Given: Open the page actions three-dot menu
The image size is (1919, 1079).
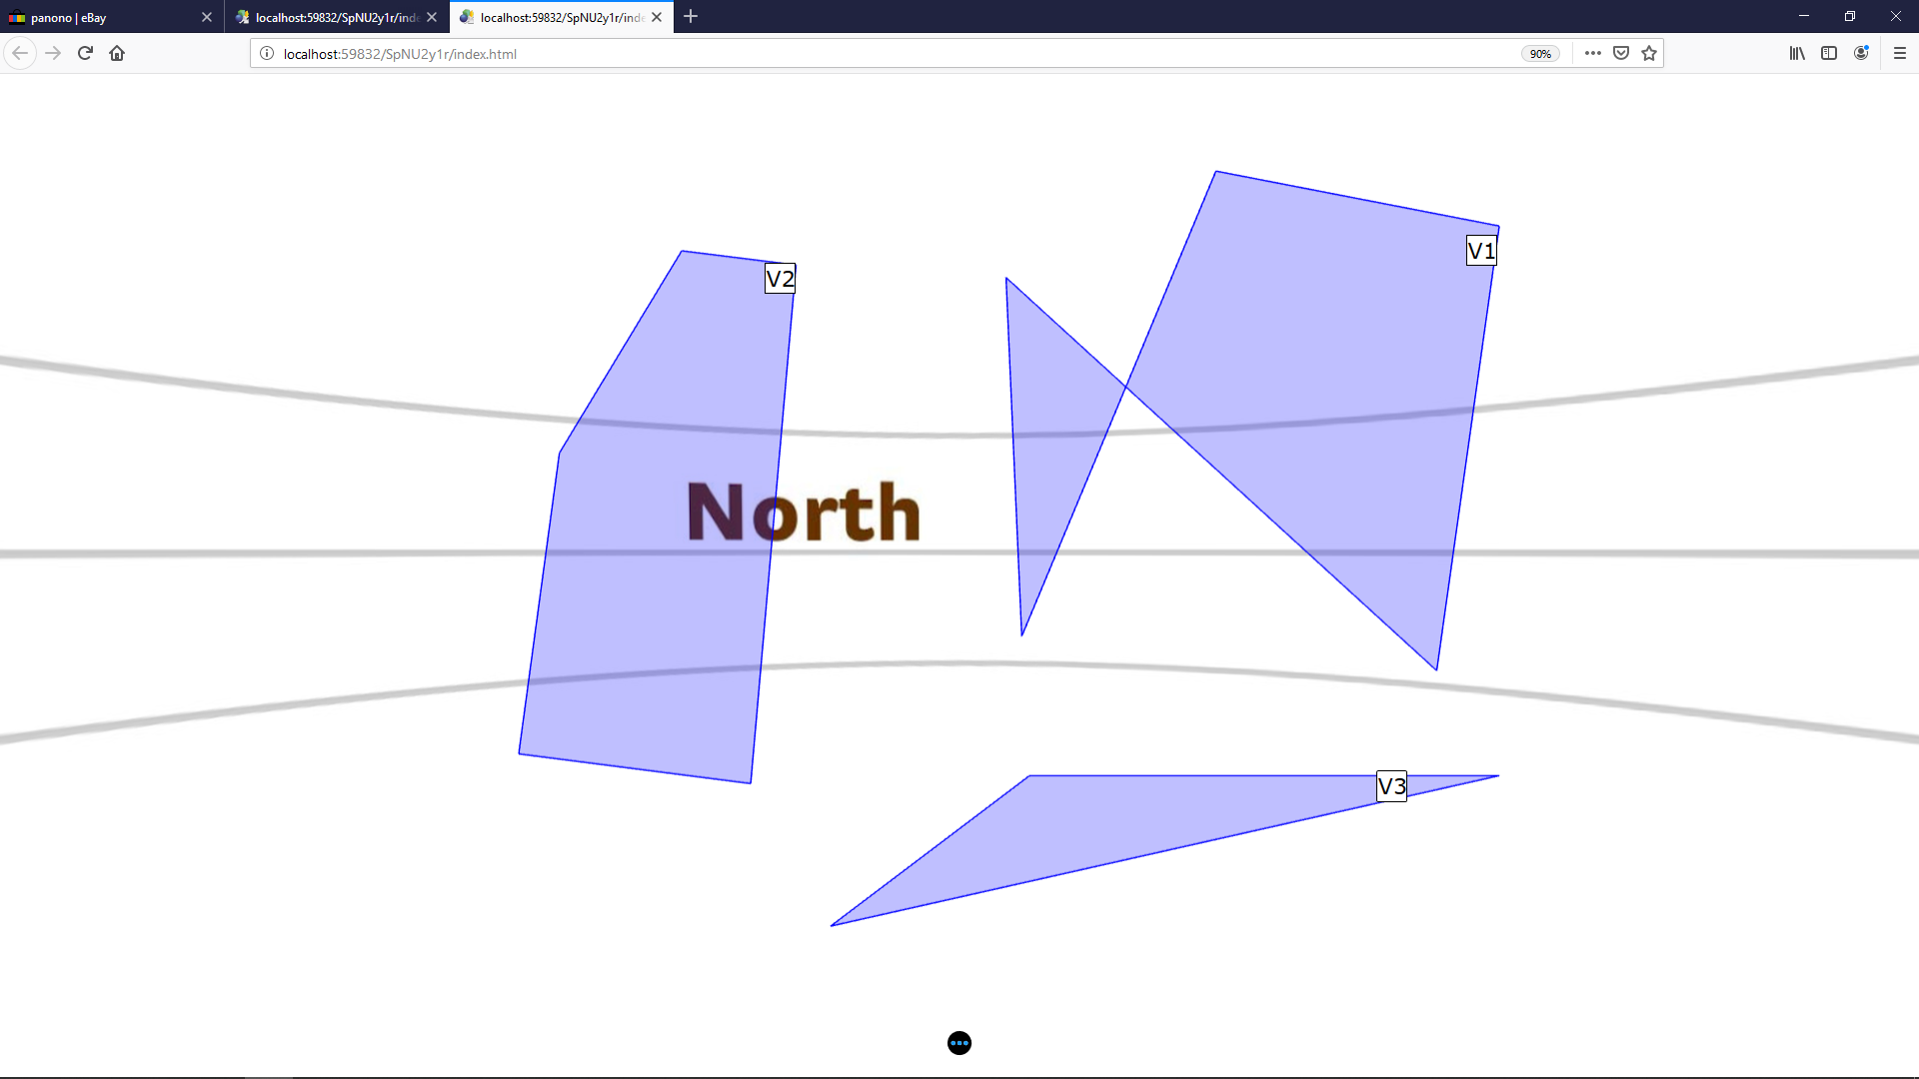Looking at the screenshot, I should click(x=1593, y=53).
